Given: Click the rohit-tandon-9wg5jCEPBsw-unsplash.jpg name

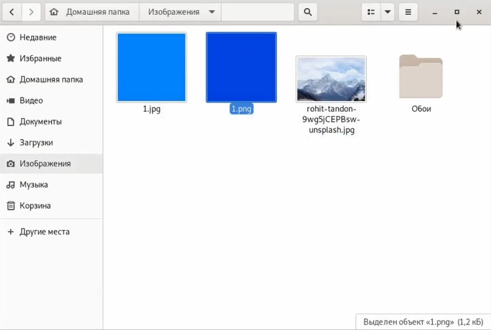Looking at the screenshot, I should point(331,119).
